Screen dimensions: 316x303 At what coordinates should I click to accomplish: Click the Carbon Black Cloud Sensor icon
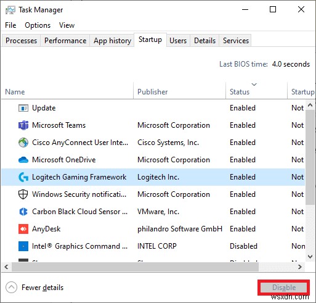[23, 212]
